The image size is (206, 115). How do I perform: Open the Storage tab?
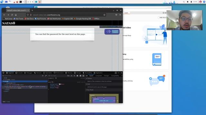[x=78, y=73]
